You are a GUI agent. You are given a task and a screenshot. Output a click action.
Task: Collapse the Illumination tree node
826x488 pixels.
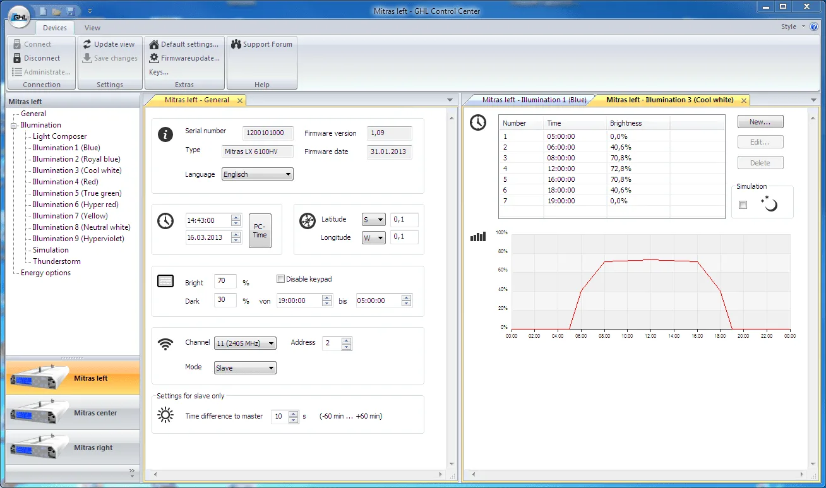[x=14, y=126]
